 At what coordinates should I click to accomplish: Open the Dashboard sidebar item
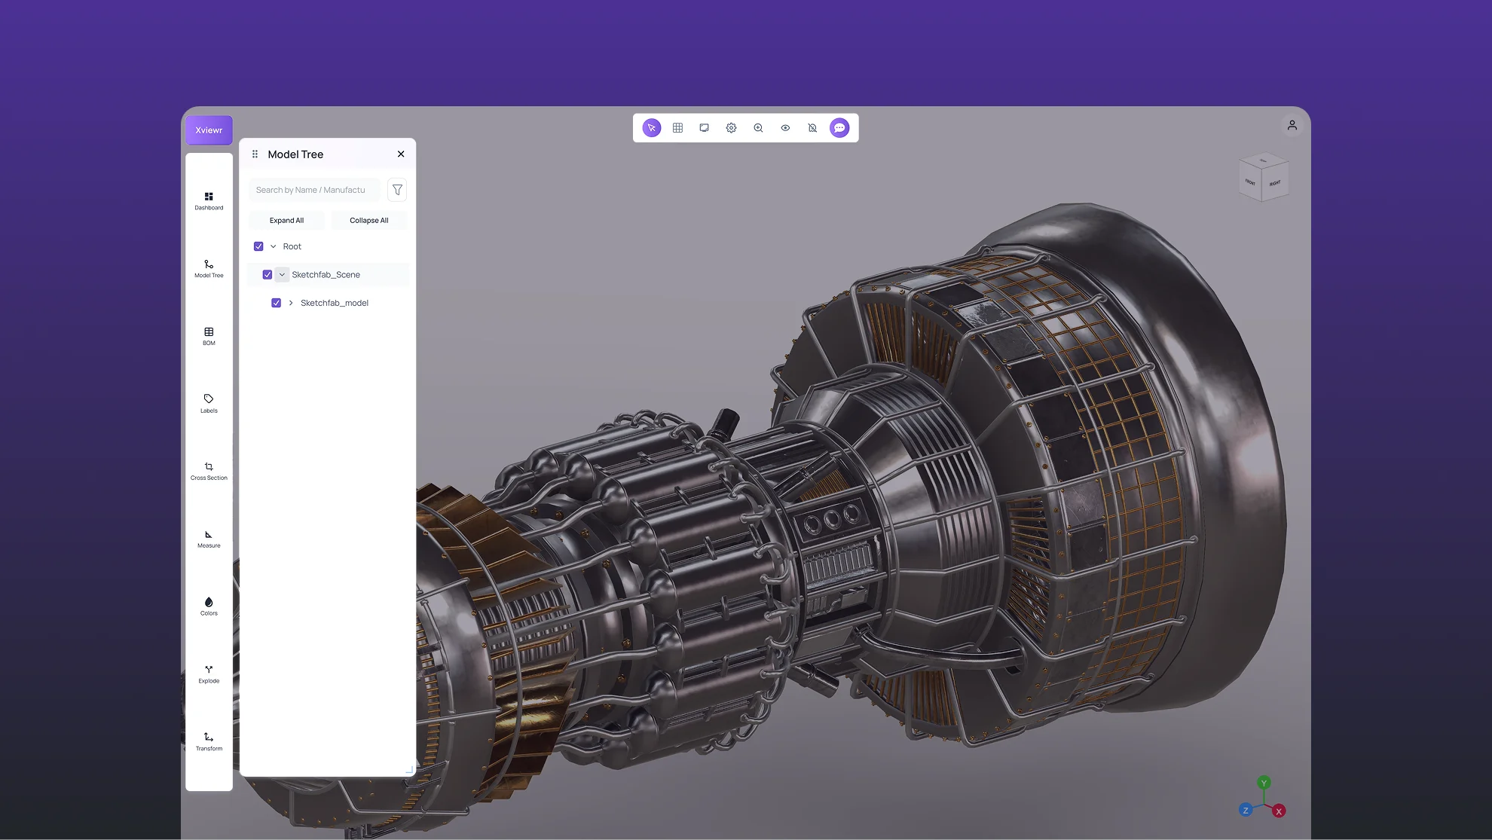pos(209,200)
